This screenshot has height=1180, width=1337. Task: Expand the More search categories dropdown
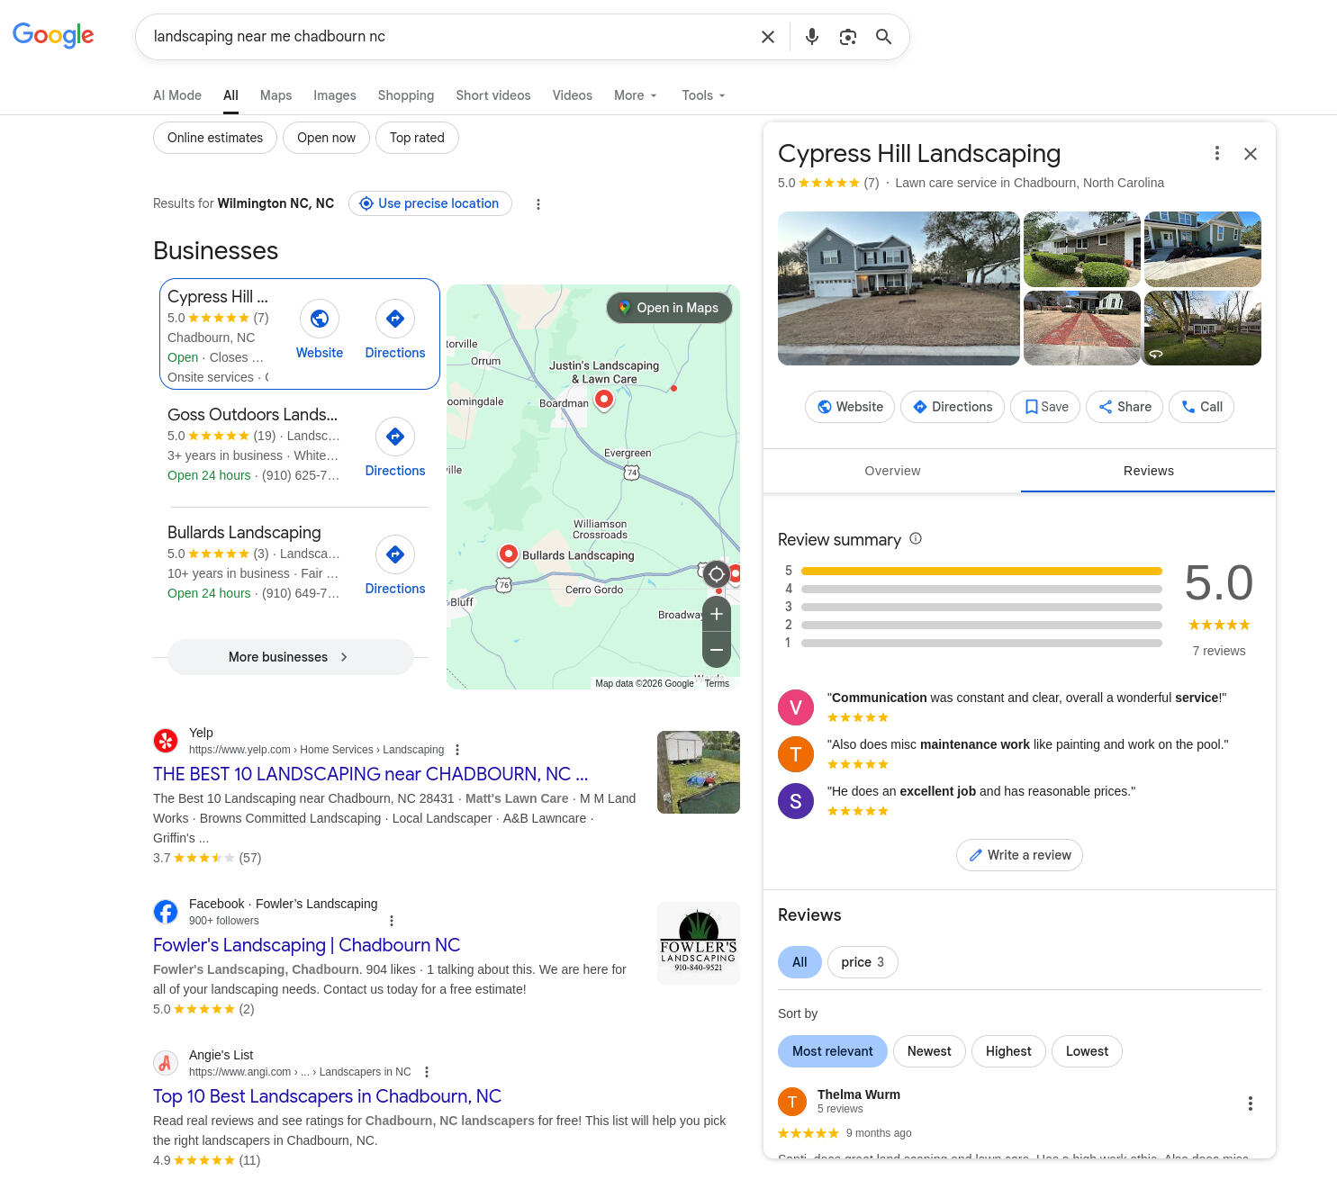(635, 95)
